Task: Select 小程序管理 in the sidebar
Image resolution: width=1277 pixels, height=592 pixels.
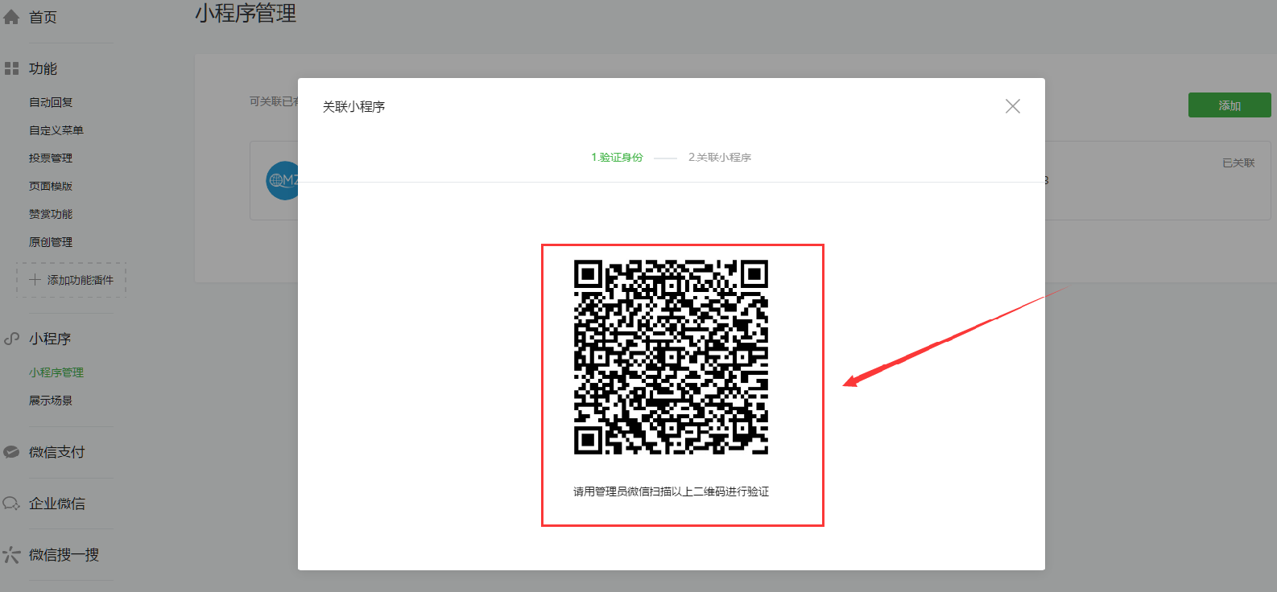Action: point(56,372)
